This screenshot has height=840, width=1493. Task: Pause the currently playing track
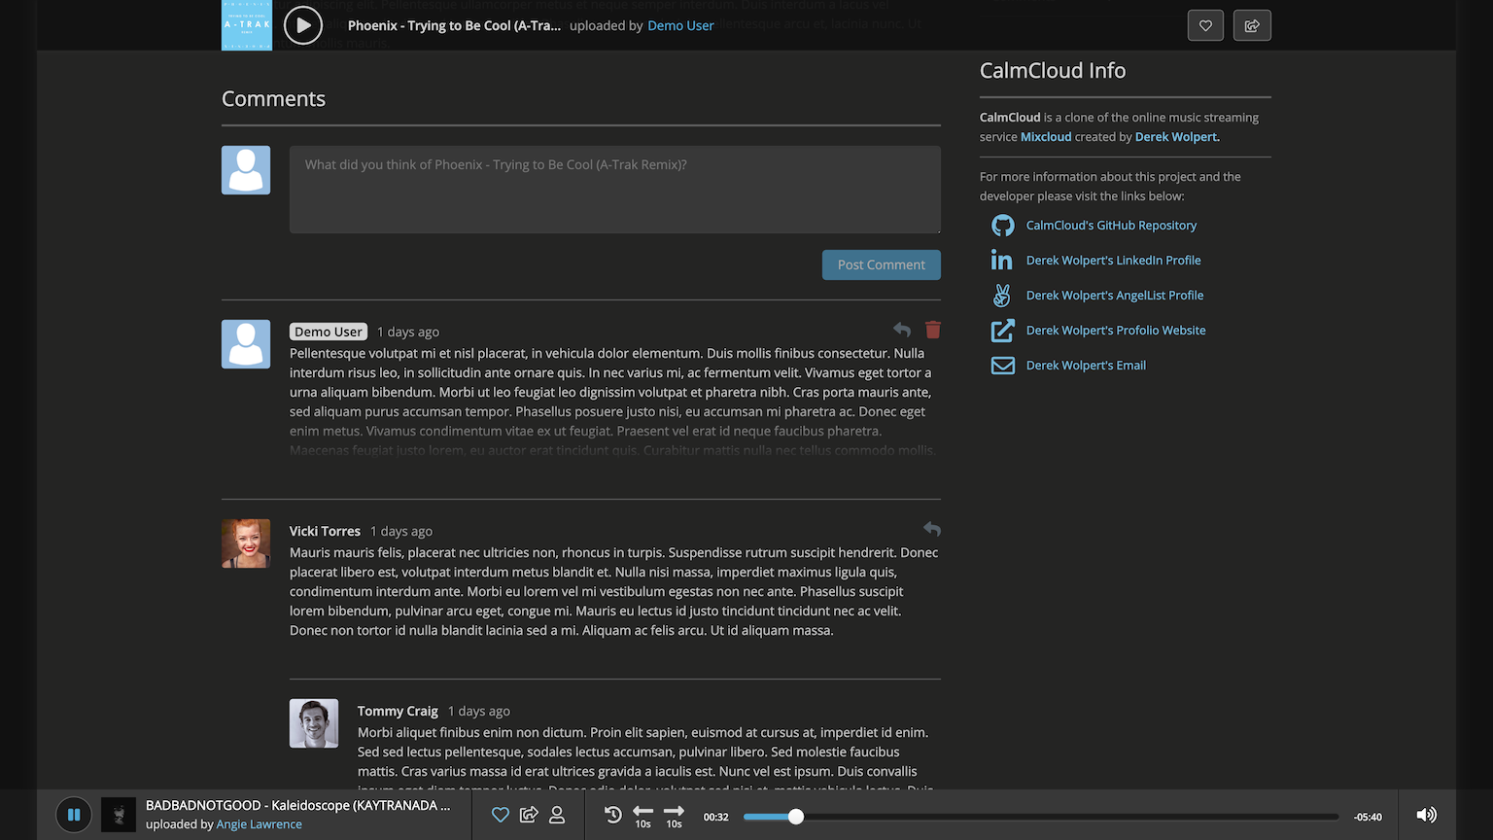(x=74, y=815)
